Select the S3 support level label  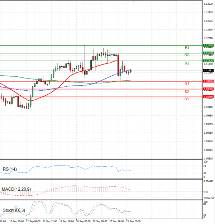coord(187,99)
